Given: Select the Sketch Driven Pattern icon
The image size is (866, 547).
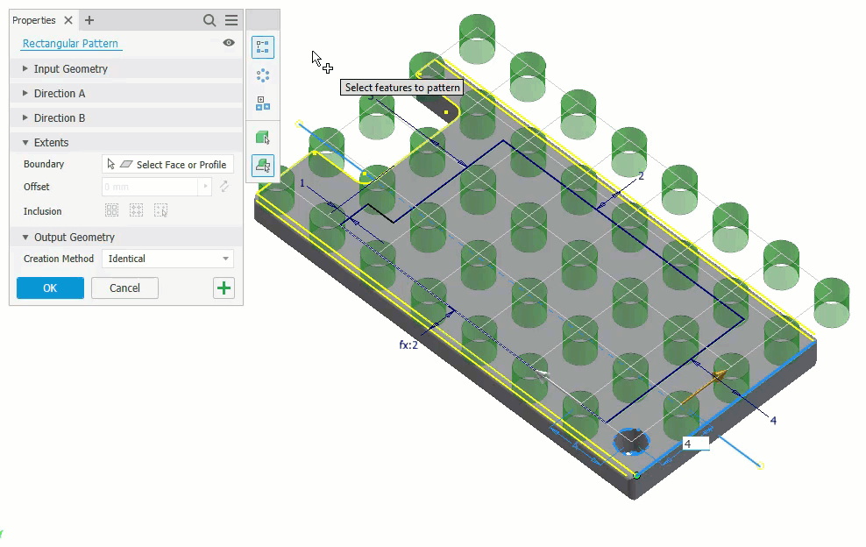Looking at the screenshot, I should pos(263,103).
